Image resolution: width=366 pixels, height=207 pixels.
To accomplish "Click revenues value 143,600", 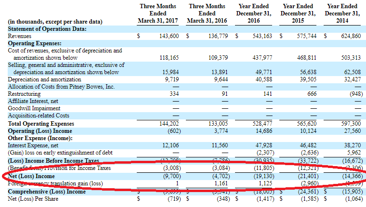I will [x=169, y=36].
